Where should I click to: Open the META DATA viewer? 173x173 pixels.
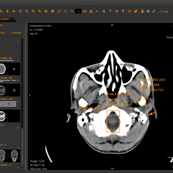pos(129,11)
